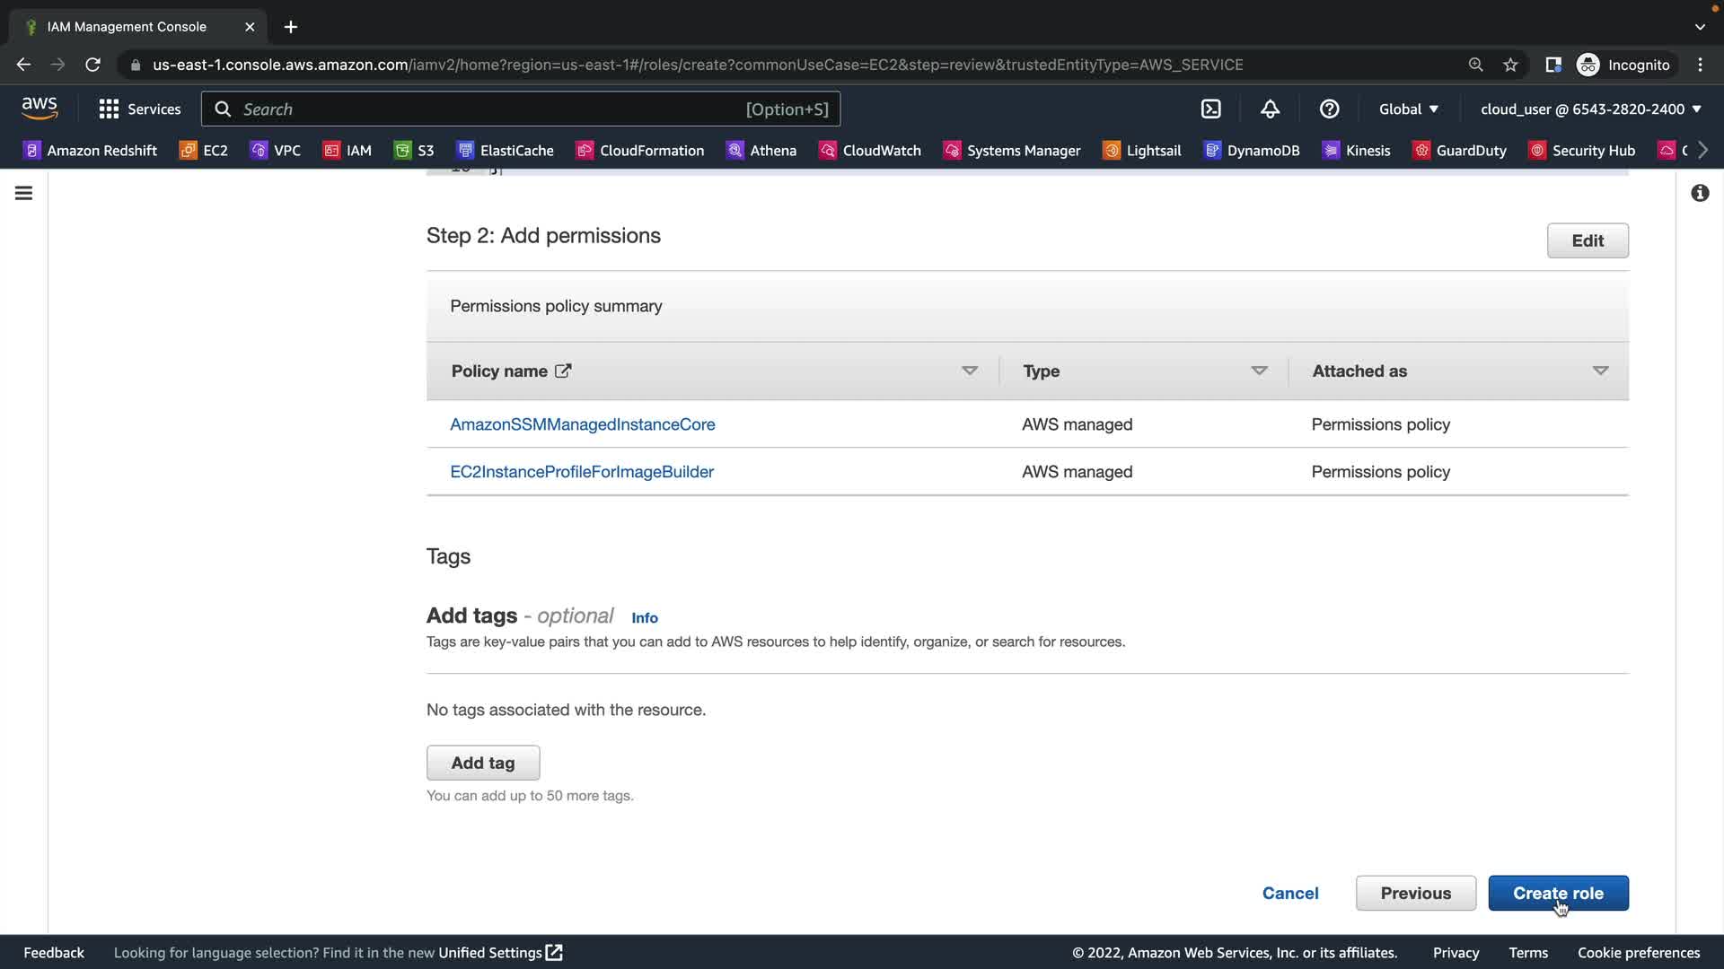Viewport: 1724px width, 969px height.
Task: Open the side navigation hamburger menu
Action: [24, 193]
